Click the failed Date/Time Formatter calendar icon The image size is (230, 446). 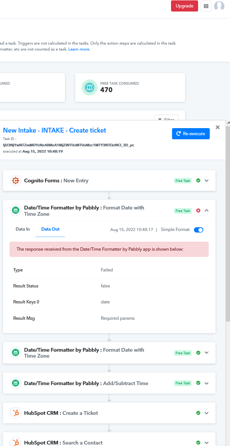click(15, 211)
